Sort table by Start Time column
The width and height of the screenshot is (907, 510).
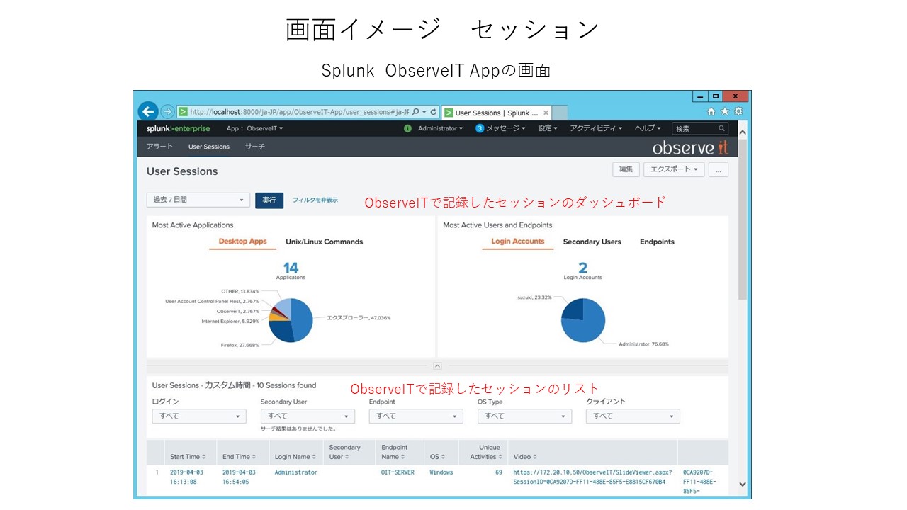(x=188, y=457)
